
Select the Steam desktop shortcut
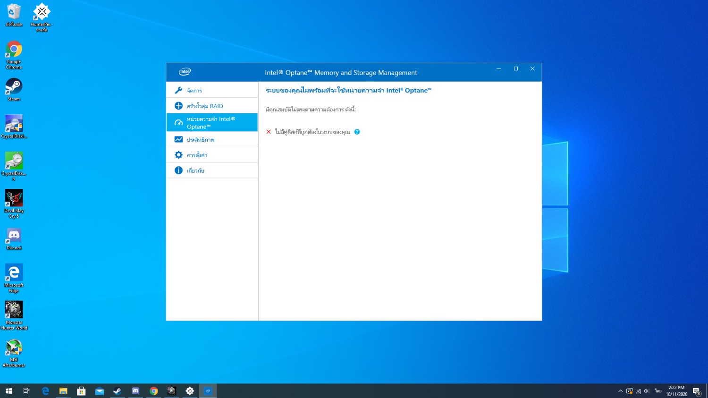14,90
